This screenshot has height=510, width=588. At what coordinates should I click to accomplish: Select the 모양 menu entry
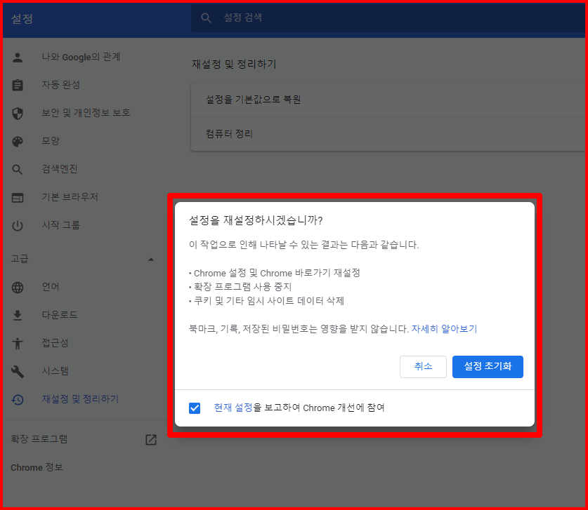(x=51, y=141)
